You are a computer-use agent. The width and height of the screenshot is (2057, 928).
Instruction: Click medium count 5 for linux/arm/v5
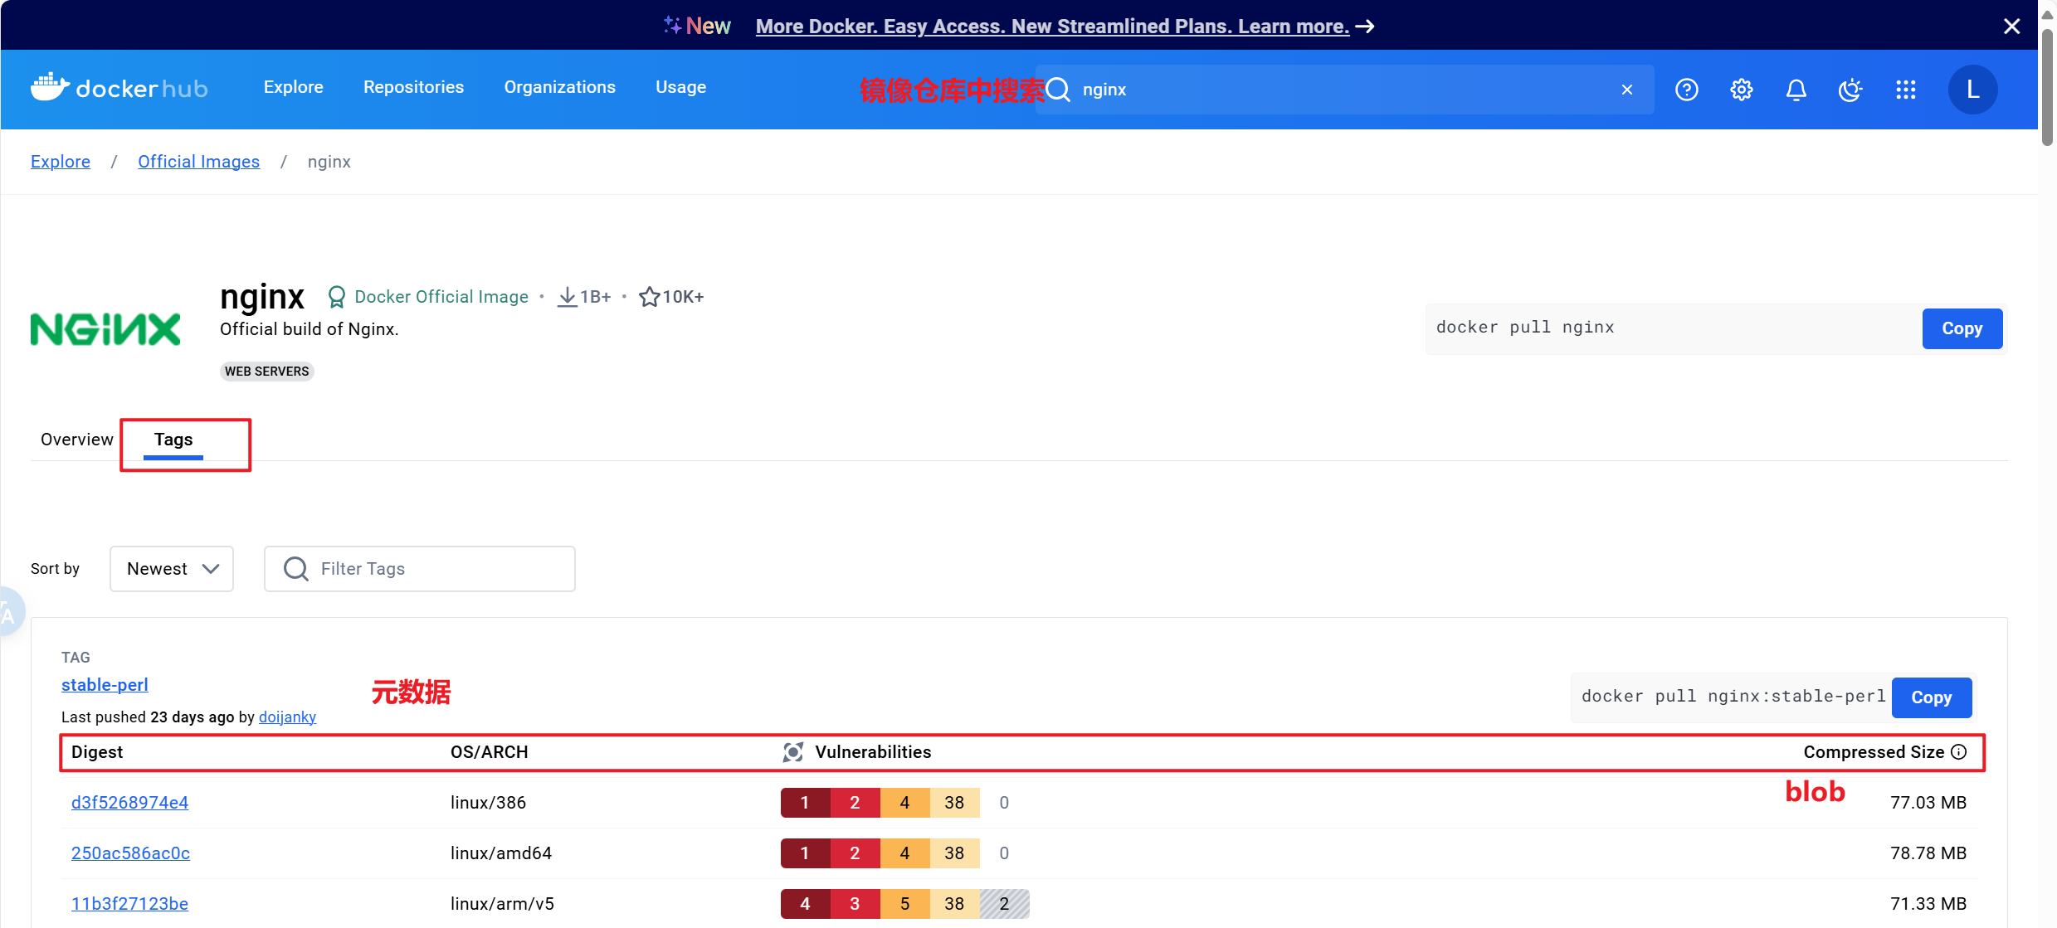[x=905, y=904]
